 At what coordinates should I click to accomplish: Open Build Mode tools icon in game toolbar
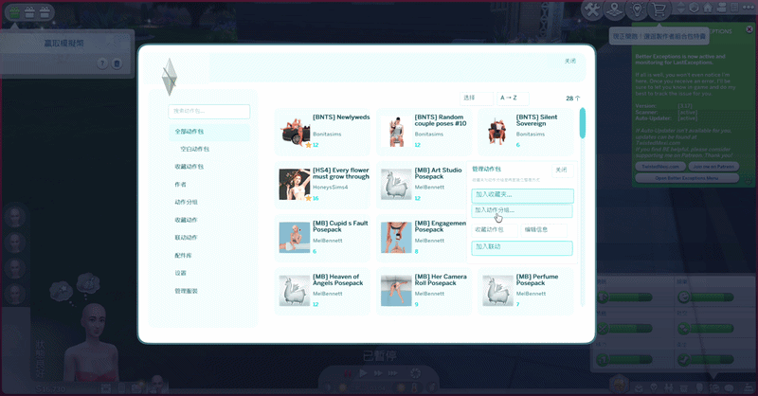click(x=591, y=9)
